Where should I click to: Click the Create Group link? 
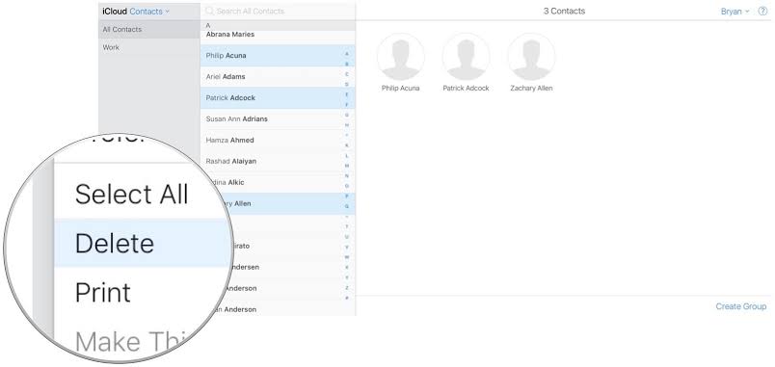[741, 306]
